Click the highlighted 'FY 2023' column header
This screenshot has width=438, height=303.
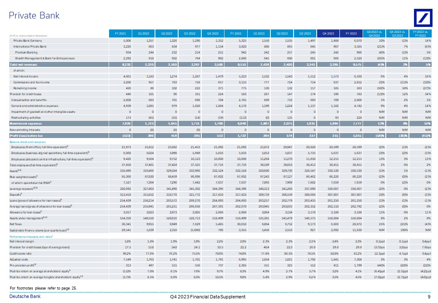point(351,34)
